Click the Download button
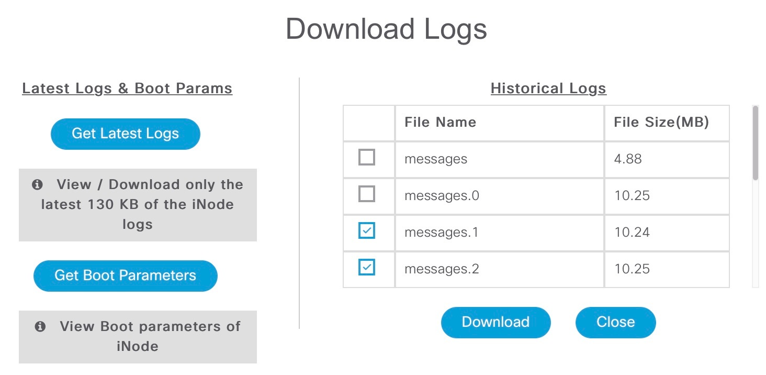Image resolution: width=766 pixels, height=375 pixels. coord(495,322)
